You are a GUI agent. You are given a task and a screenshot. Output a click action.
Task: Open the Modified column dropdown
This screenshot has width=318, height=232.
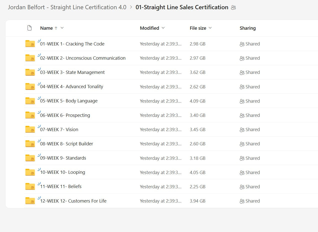pyautogui.click(x=163, y=28)
